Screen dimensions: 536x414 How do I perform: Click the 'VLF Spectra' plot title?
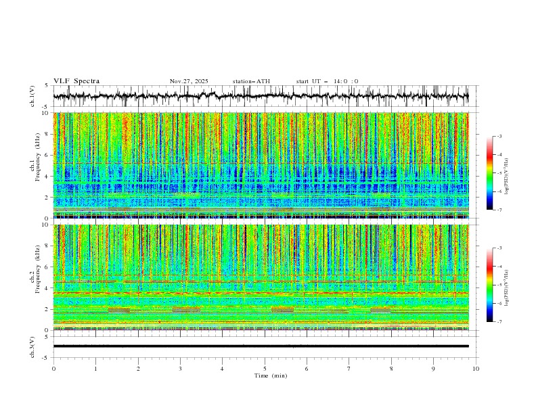tap(76, 81)
